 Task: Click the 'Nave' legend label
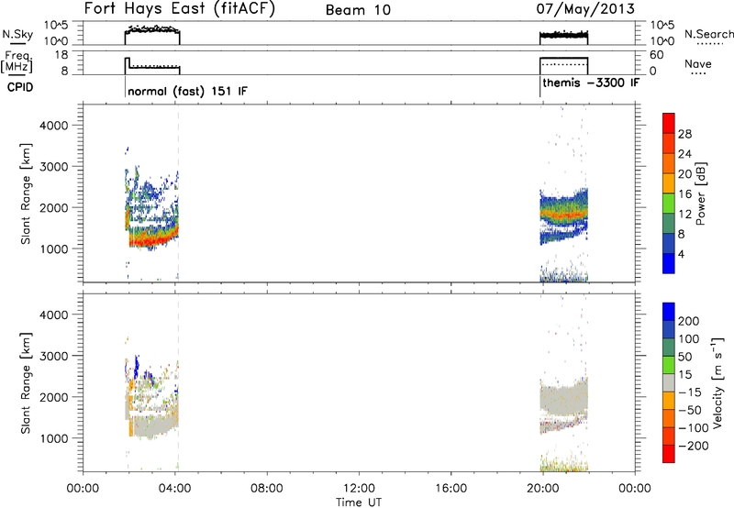[698, 63]
